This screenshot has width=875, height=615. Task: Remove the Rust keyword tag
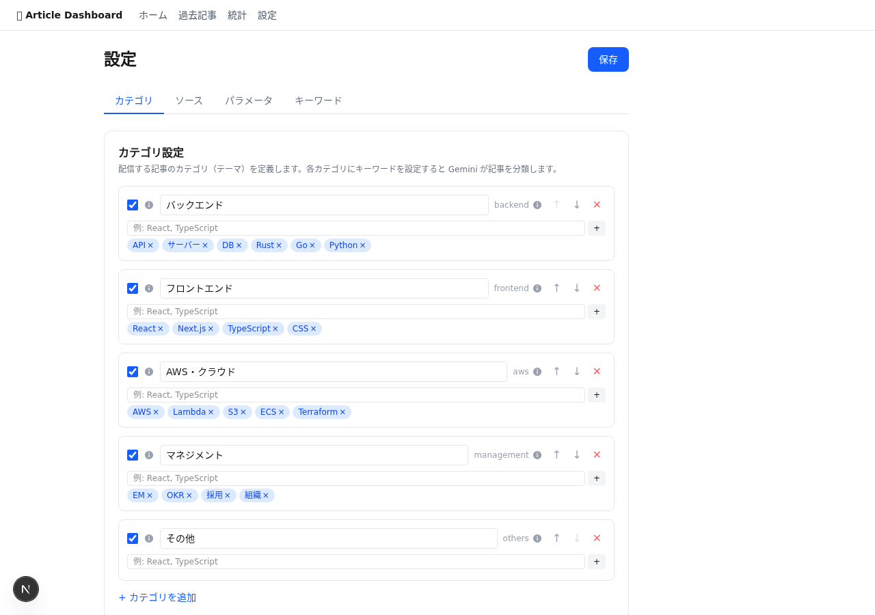click(x=279, y=245)
